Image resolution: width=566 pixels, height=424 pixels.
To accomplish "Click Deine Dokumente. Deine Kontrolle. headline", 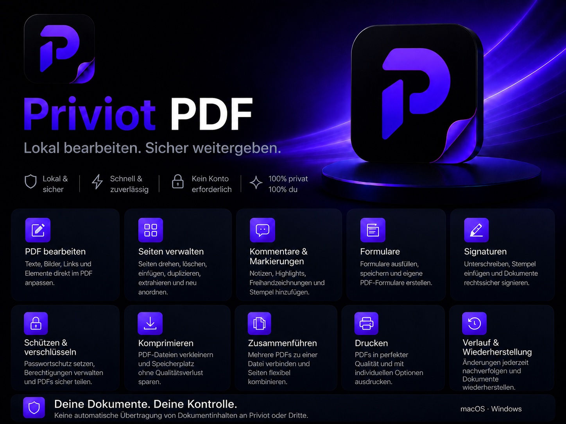I will click(145, 404).
